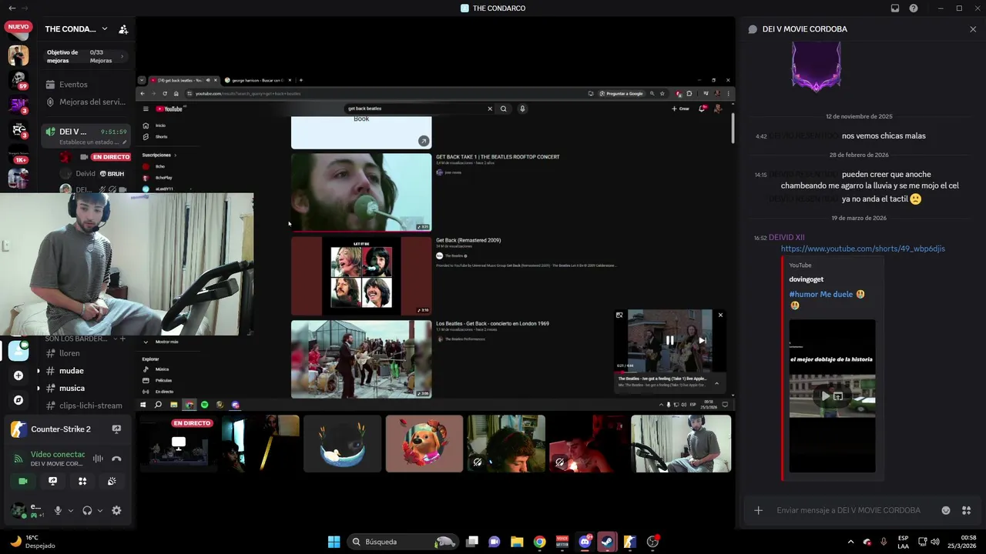Open attachment plus button in message box
986x554 pixels.
point(758,510)
